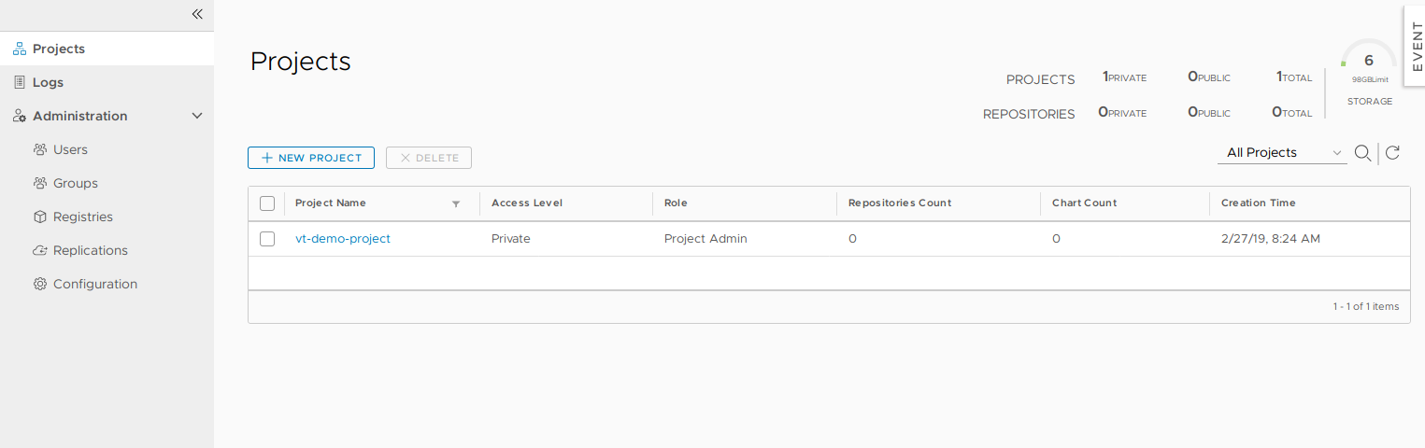Refresh the projects list
Screen dimensions: 1425x448
pyautogui.click(x=1392, y=153)
